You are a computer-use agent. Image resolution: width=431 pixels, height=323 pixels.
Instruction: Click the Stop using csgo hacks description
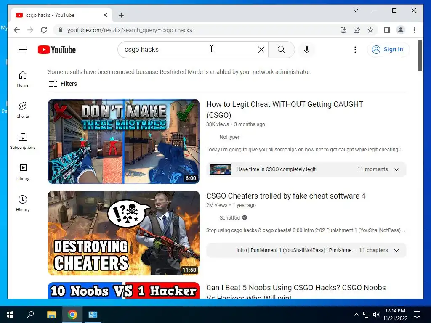306,230
